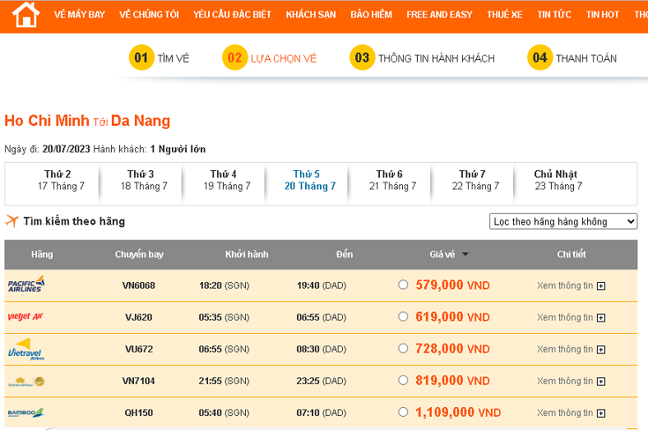Select the 1,109,000 VND fare radio
The width and height of the screenshot is (648, 430).
point(403,412)
